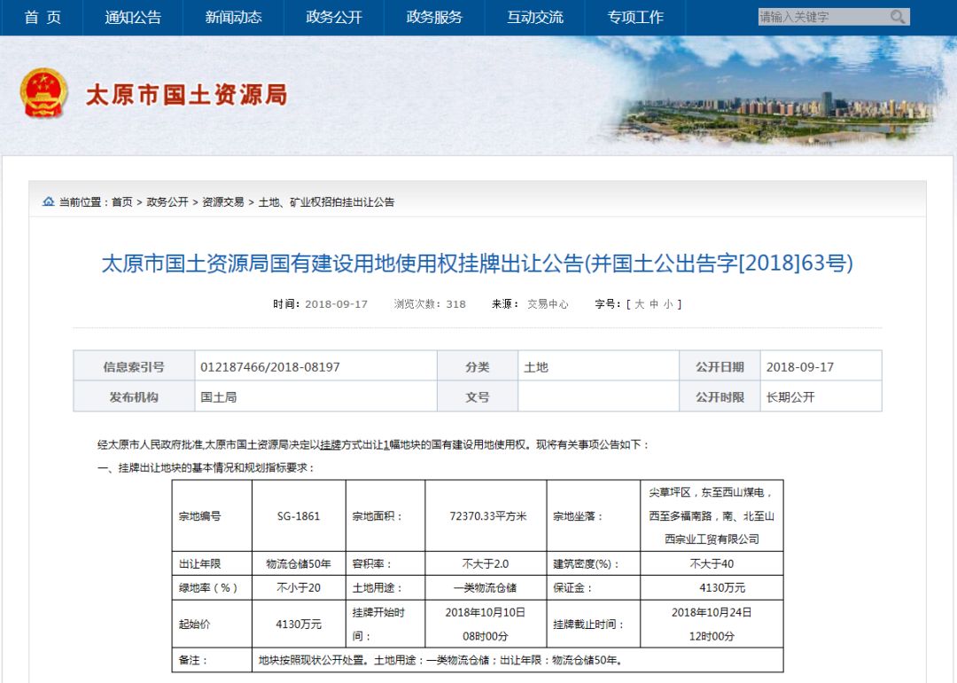Select the area value 72370.33平方米
Image resolution: width=957 pixels, height=683 pixels.
487,516
